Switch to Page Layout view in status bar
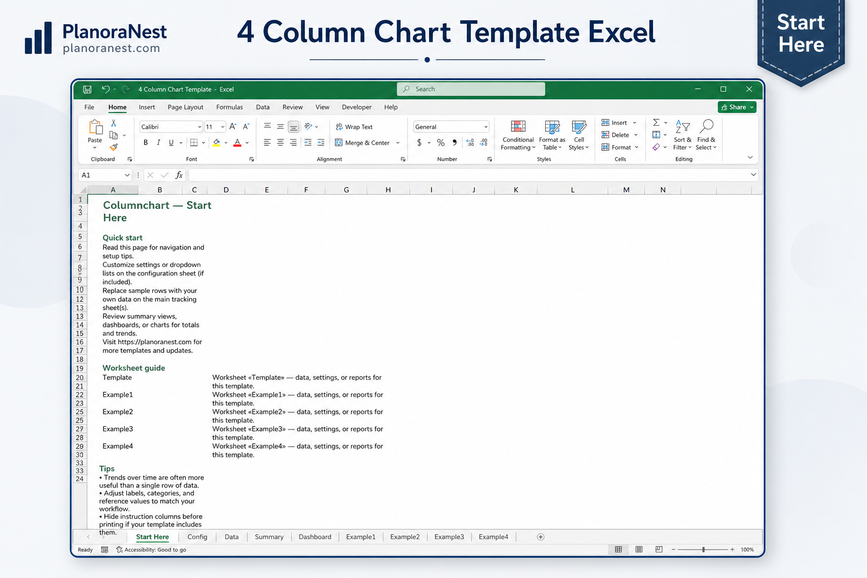 pos(639,549)
